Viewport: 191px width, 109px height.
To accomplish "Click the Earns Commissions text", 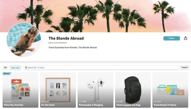I will (58, 43).
